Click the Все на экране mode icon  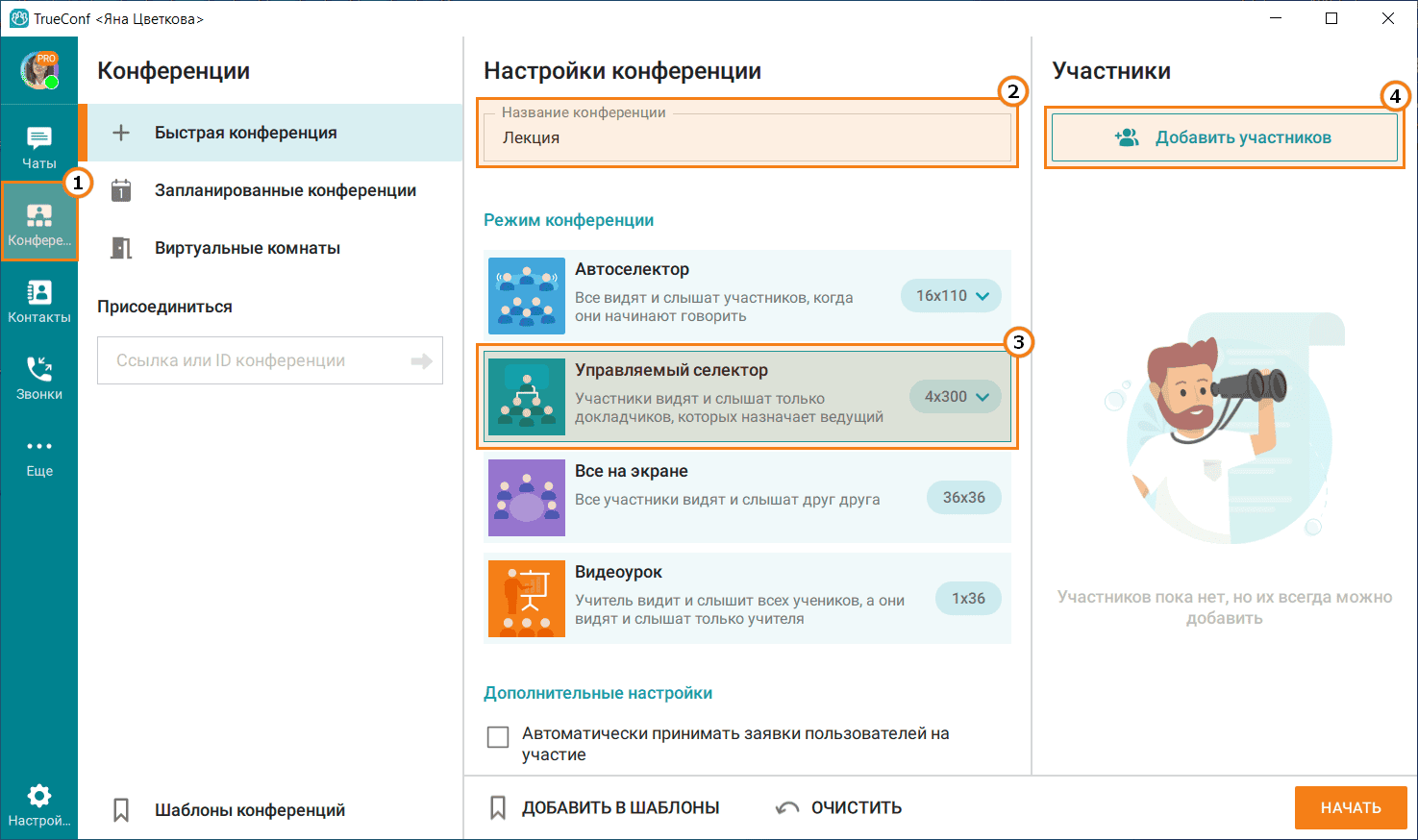click(x=527, y=498)
